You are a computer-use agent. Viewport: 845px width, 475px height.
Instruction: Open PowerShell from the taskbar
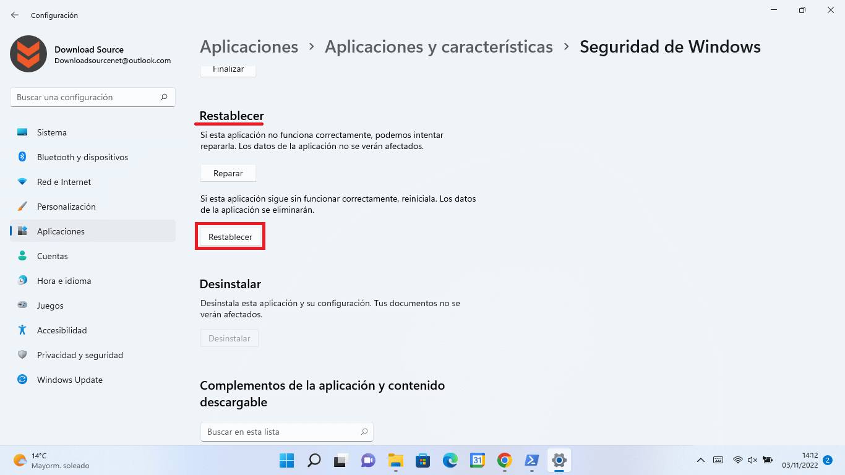click(x=532, y=460)
